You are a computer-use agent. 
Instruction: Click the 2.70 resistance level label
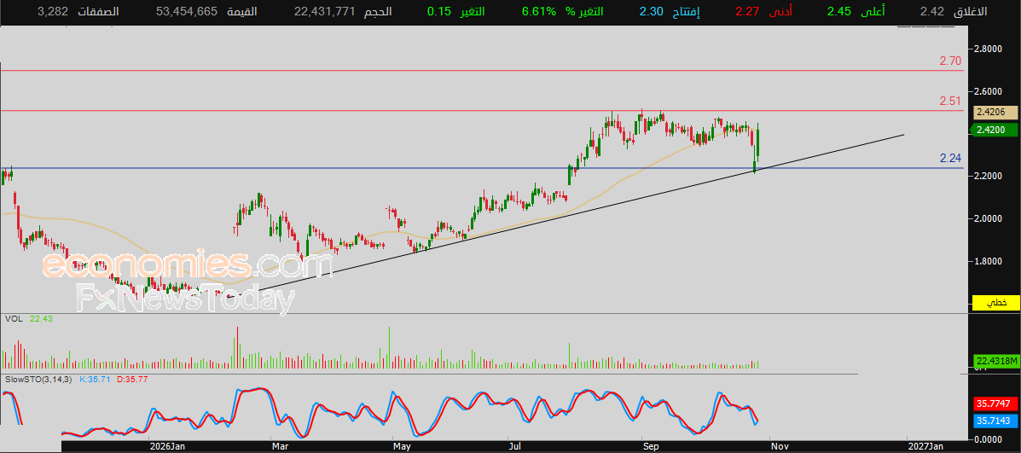[950, 61]
